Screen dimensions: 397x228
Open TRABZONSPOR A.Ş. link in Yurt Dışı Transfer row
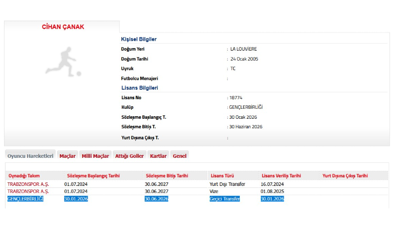(28, 184)
